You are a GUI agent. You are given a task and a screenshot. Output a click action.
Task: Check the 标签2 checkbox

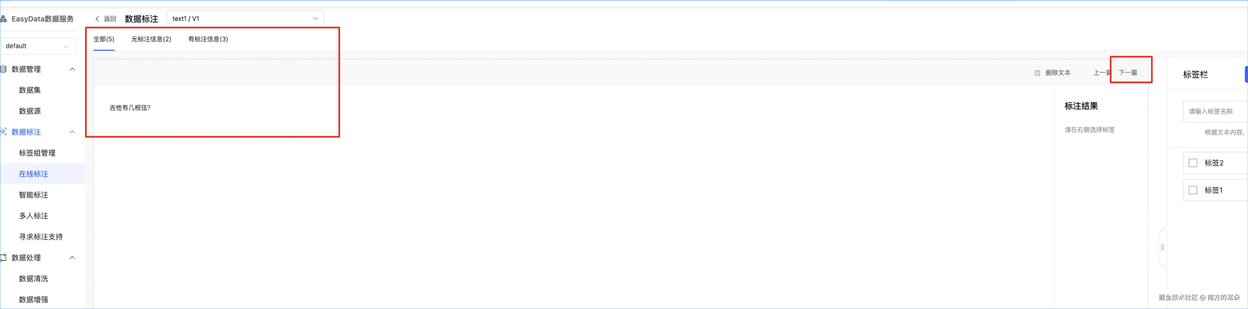pos(1193,163)
